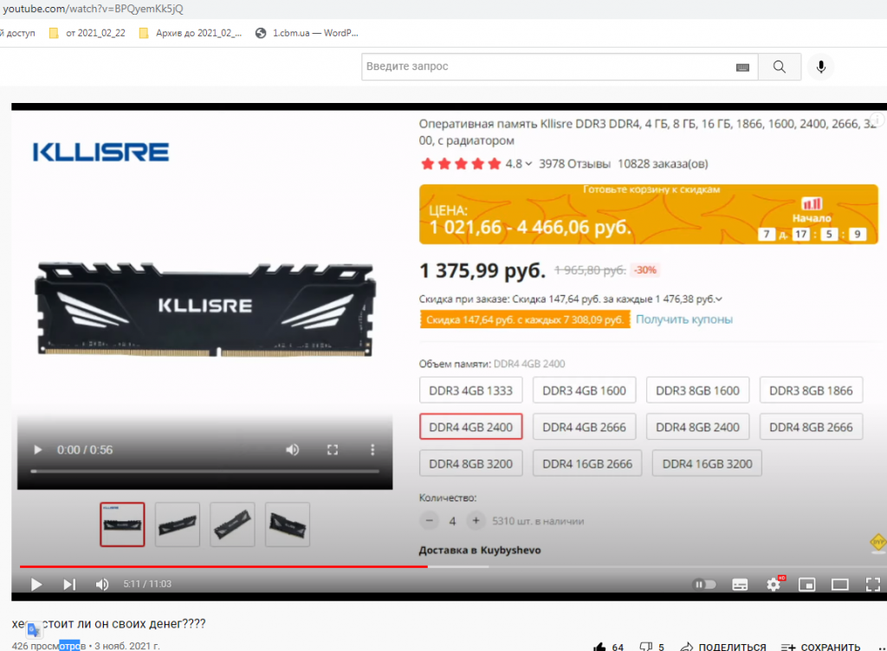Open YouTube player settings gear
The width and height of the screenshot is (887, 651).
[774, 584]
